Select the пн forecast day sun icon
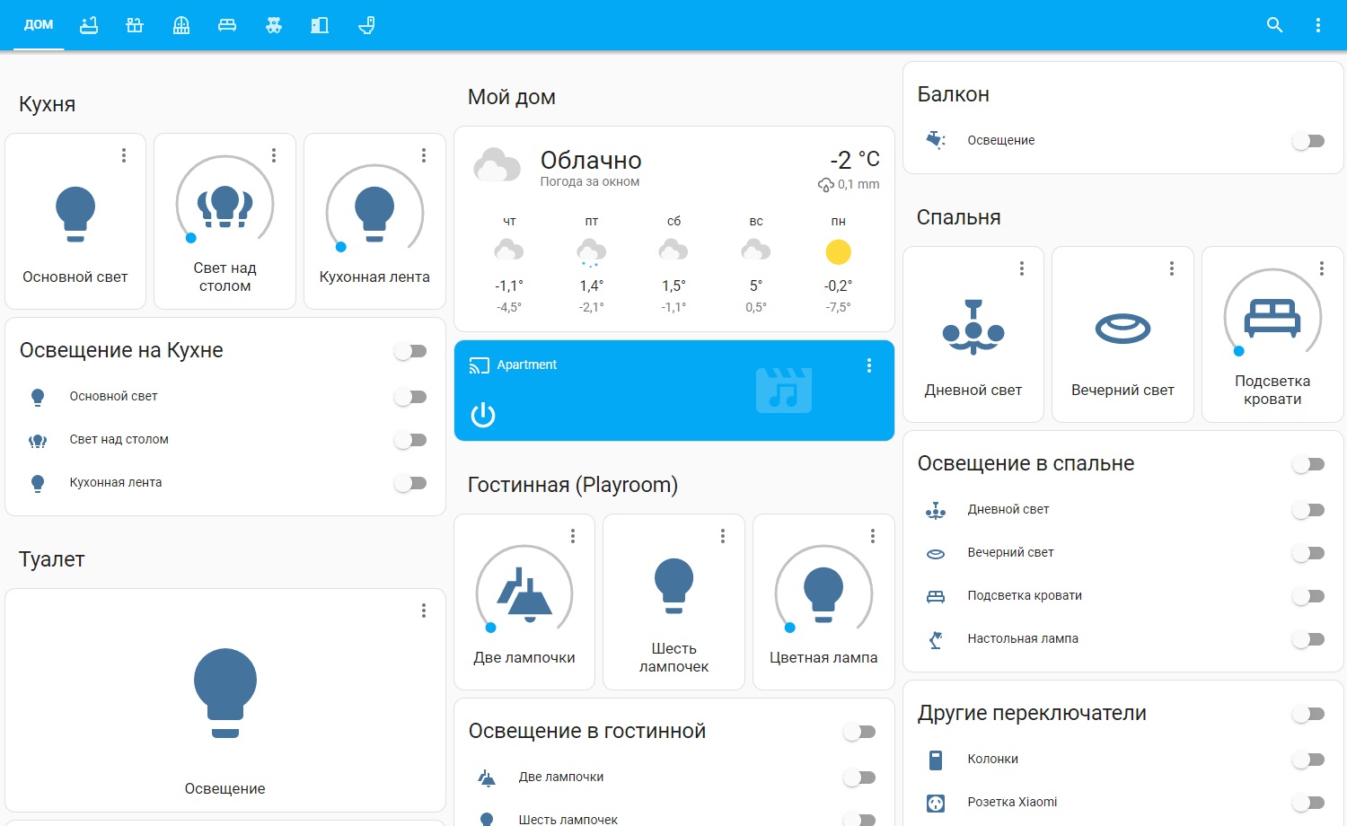The height and width of the screenshot is (826, 1347). coord(838,252)
